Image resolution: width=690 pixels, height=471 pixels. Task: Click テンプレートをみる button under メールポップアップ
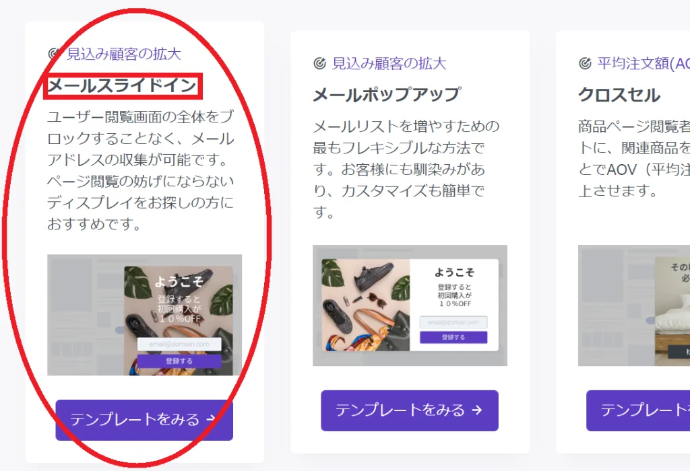coord(410,410)
